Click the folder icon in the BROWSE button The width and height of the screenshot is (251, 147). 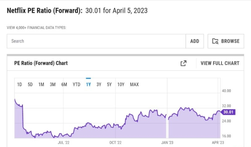[215, 41]
